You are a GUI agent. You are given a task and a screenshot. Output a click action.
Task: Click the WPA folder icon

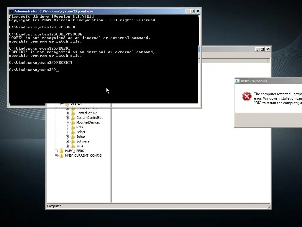click(x=73, y=146)
